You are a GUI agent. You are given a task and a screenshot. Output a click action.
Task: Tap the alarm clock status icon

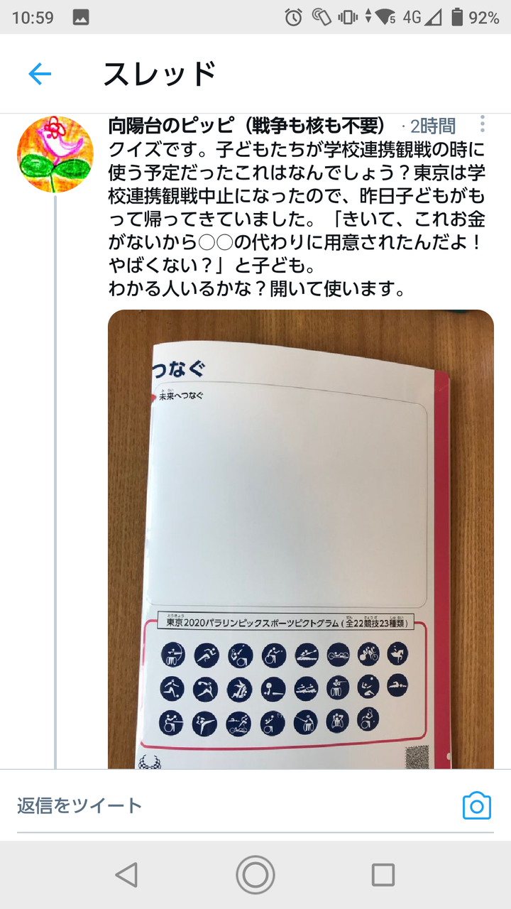[294, 18]
